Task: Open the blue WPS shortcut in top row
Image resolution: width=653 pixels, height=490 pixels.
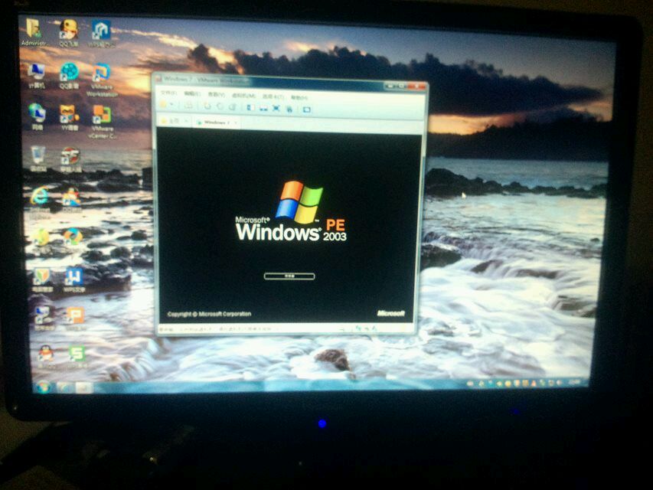Action: (101, 34)
